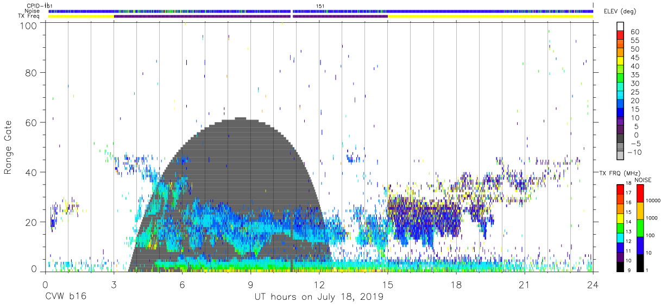Click the yellow TX Freq segment before 3 UT
Image resolution: width=667 pixels, height=308 pixels.
(81, 16)
